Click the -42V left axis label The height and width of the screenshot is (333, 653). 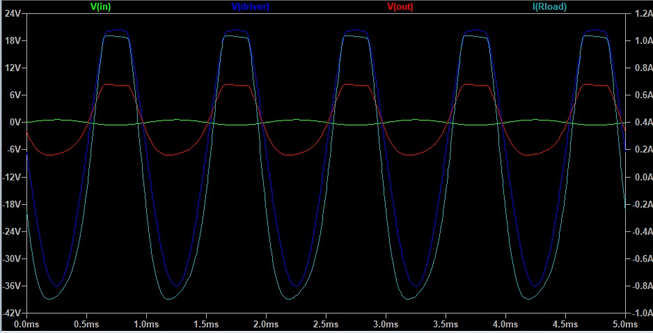(x=11, y=313)
